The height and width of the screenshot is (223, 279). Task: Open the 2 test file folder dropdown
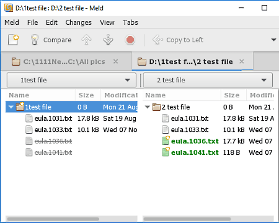pos(208,80)
